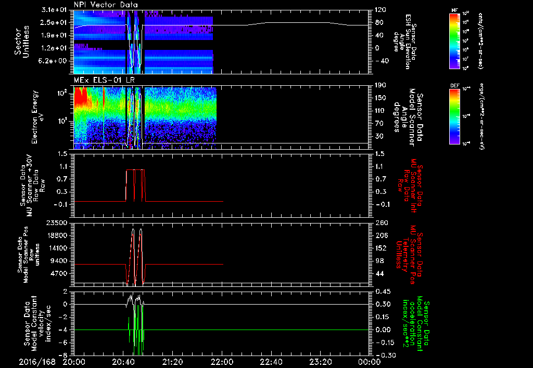The height and width of the screenshot is (368, 533).
Task: Click the 18800 scanner position tick label
Action: [57, 235]
